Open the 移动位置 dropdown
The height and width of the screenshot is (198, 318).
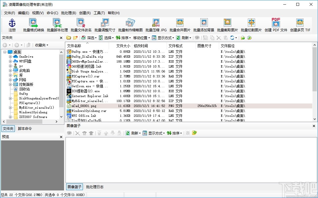pyautogui.click(x=141, y=38)
